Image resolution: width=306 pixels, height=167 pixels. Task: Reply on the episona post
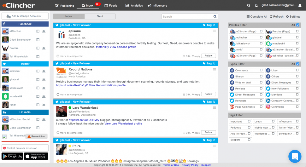(196, 56)
